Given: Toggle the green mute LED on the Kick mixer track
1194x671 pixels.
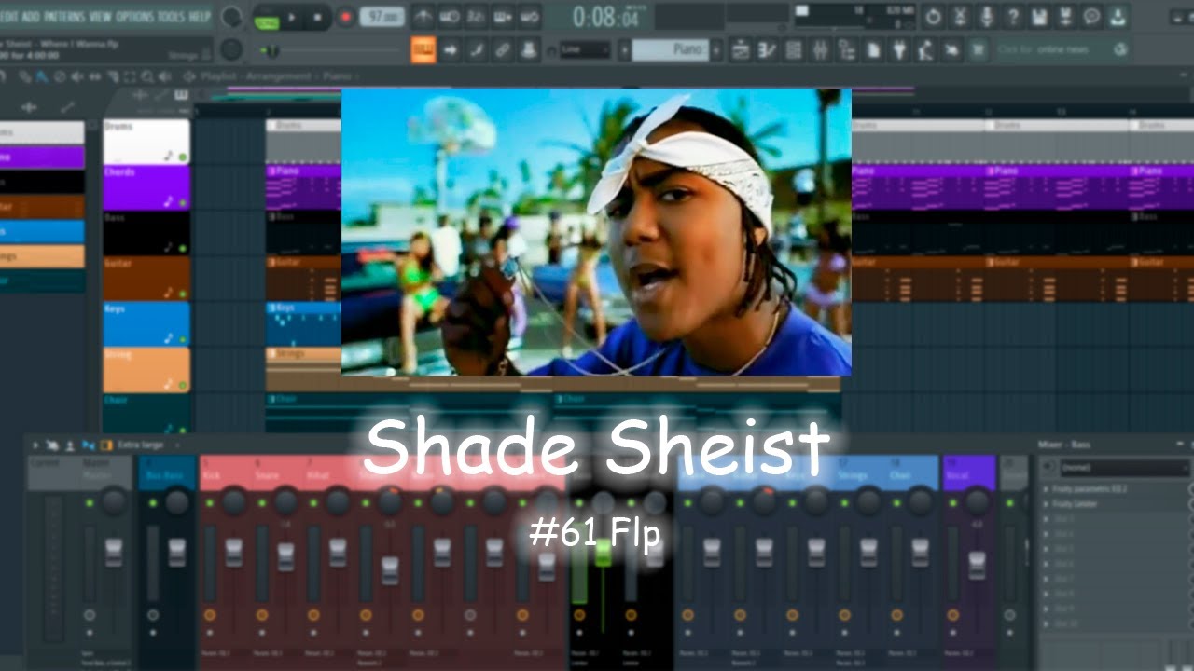Looking at the screenshot, I should pyautogui.click(x=210, y=503).
